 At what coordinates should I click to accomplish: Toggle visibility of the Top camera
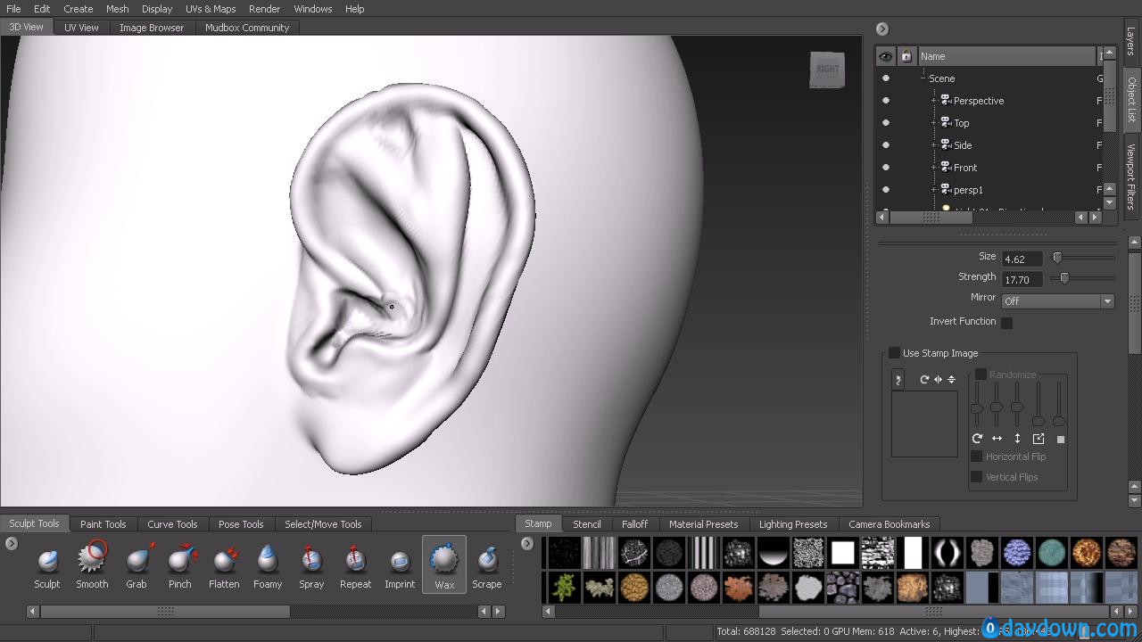pyautogui.click(x=886, y=123)
